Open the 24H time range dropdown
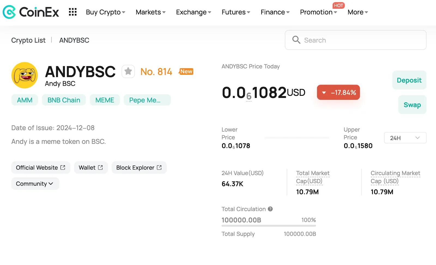The image size is (436, 265). tap(405, 138)
